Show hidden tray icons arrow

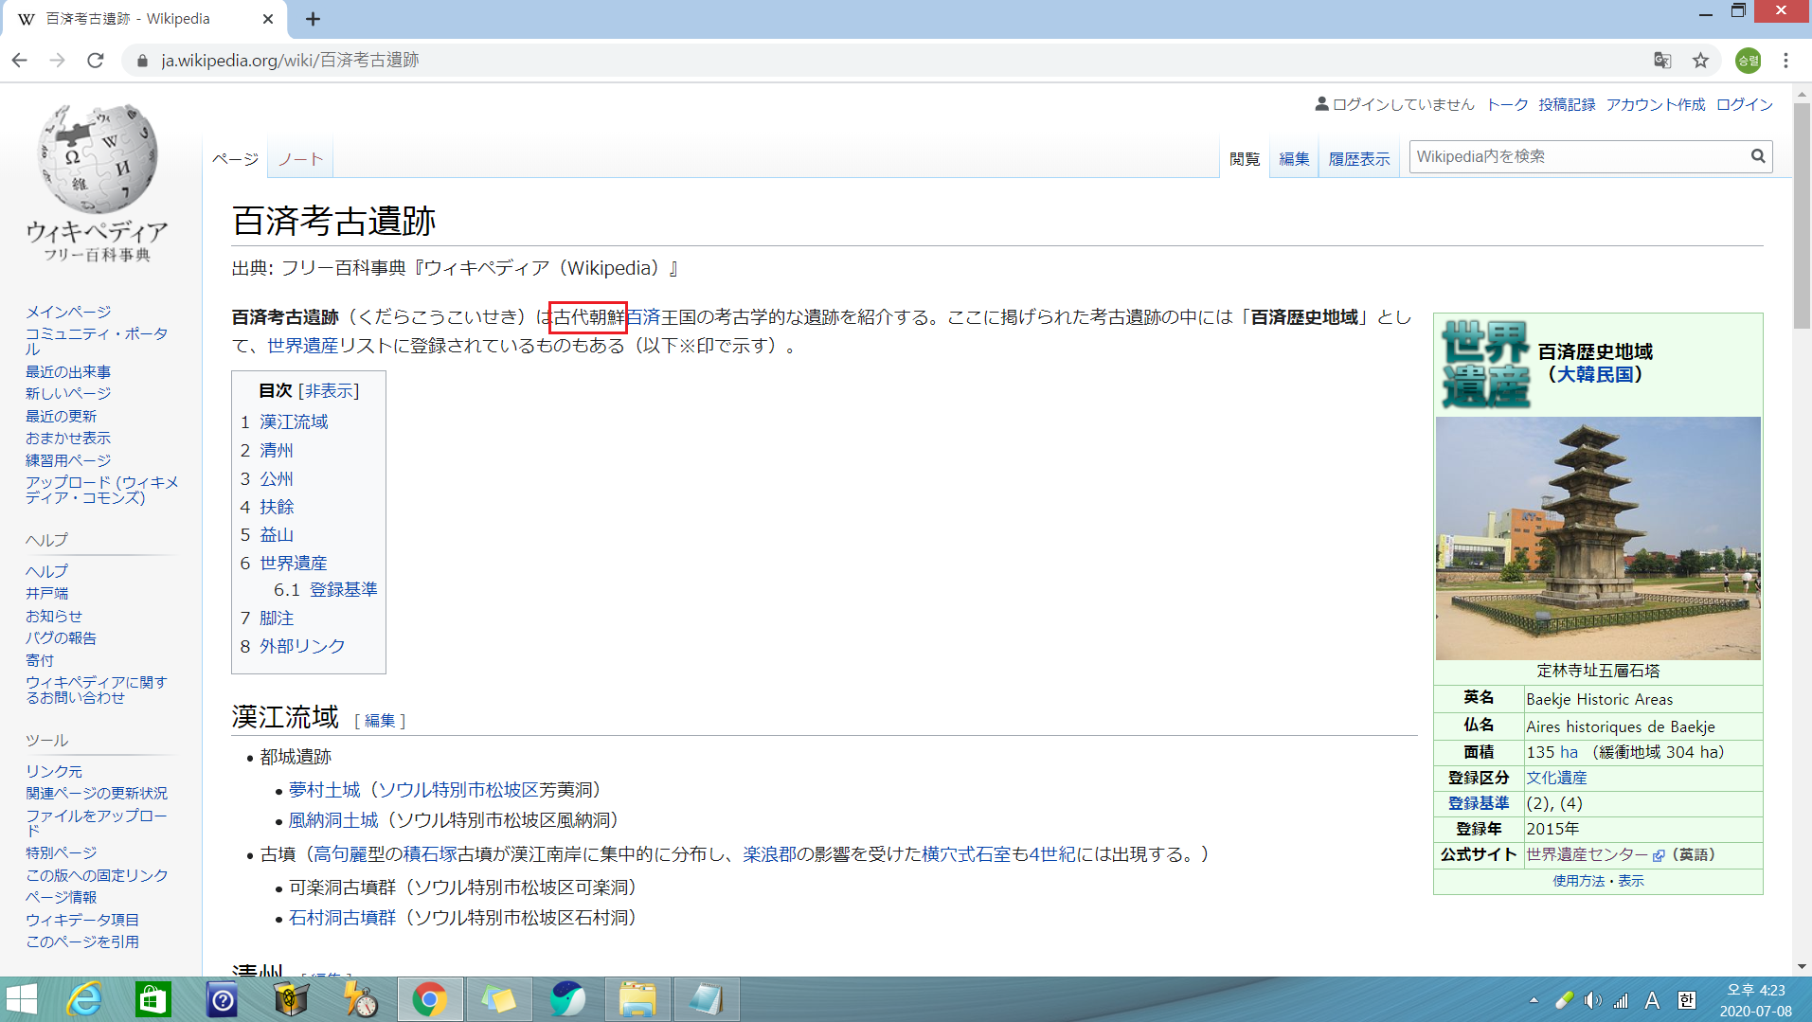point(1534,1000)
